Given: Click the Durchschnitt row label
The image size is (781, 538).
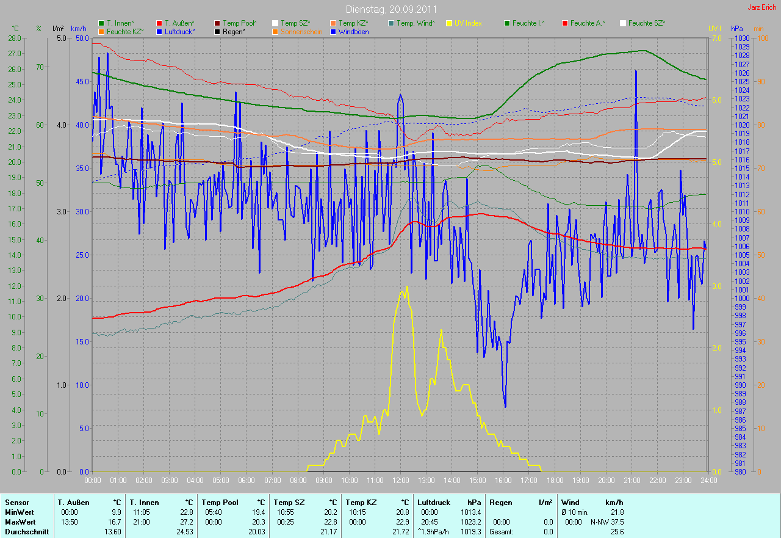Looking at the screenshot, I should point(27,532).
